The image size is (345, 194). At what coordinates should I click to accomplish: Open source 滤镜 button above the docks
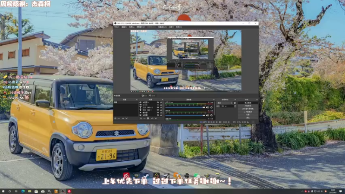click(x=153, y=95)
